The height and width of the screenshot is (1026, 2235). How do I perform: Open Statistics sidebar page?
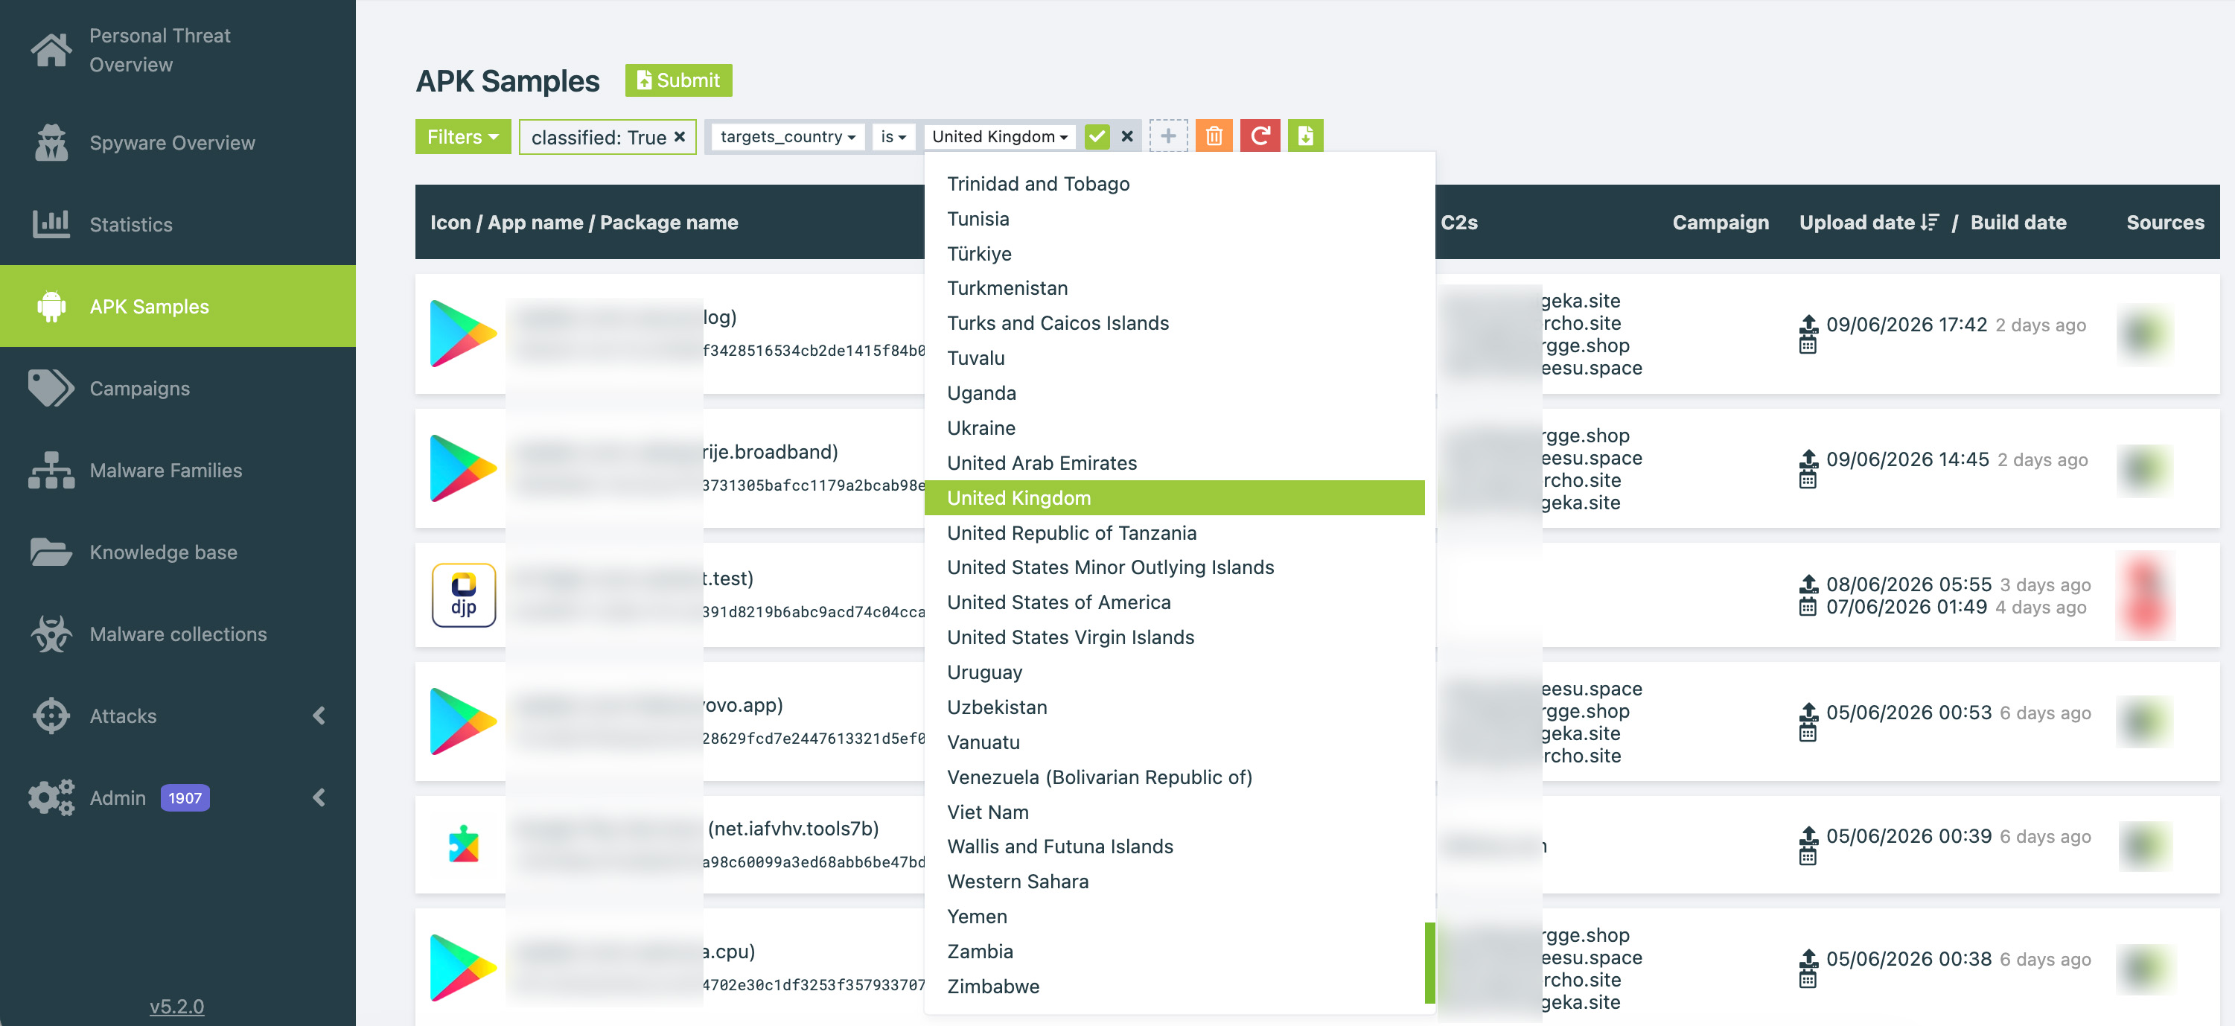[177, 224]
